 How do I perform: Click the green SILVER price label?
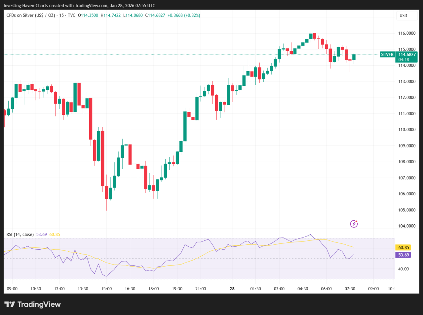click(x=387, y=54)
